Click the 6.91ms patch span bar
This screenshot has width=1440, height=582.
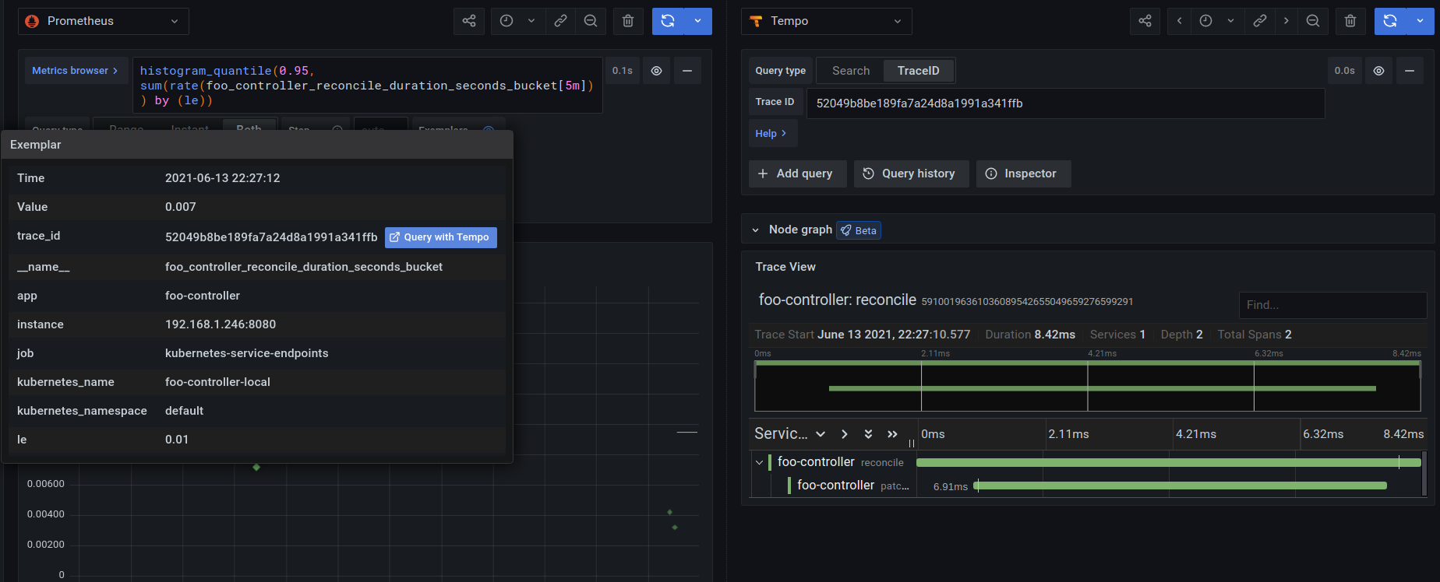[1181, 486]
